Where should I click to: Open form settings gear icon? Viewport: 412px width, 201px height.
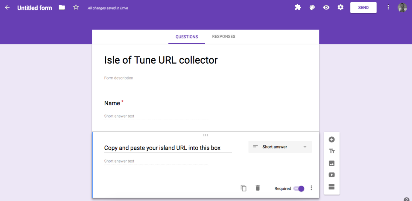click(x=340, y=7)
